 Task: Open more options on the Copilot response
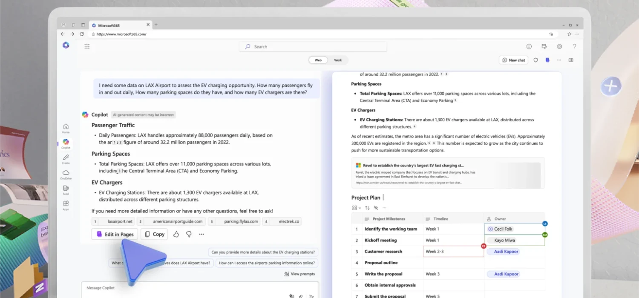[201, 234]
